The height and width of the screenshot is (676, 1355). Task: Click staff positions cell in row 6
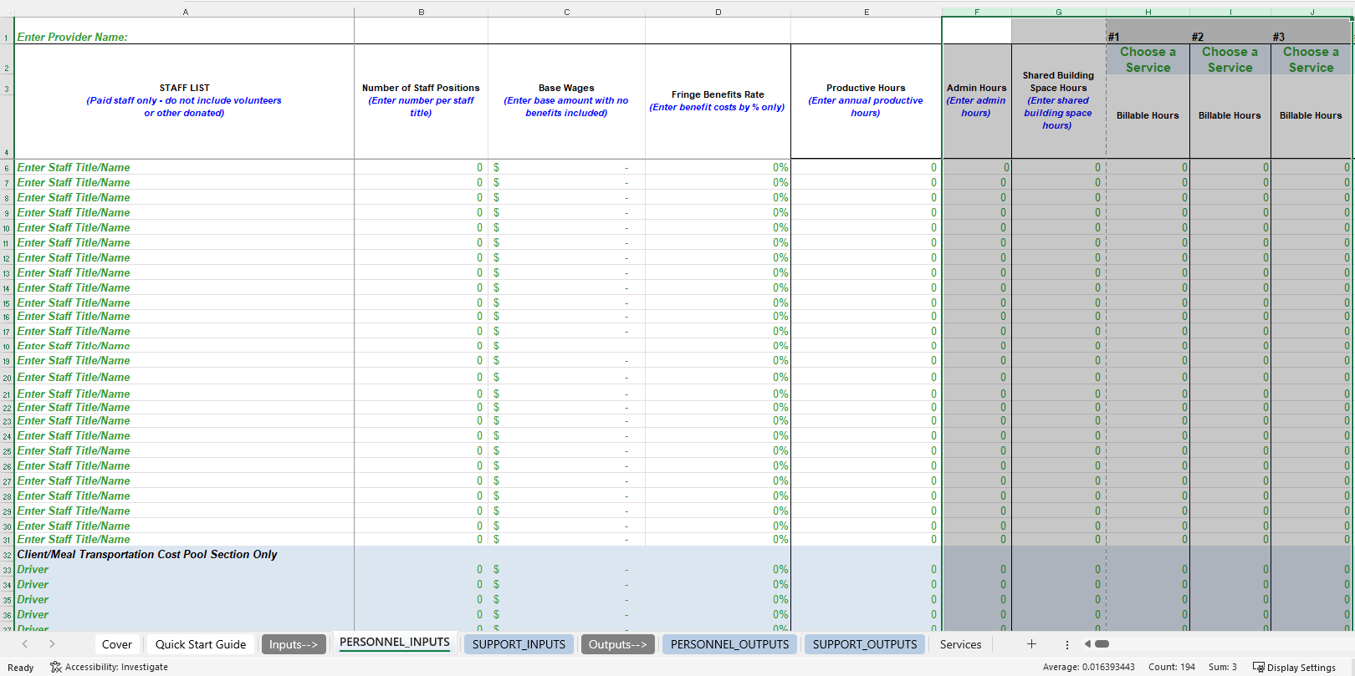[x=421, y=167]
